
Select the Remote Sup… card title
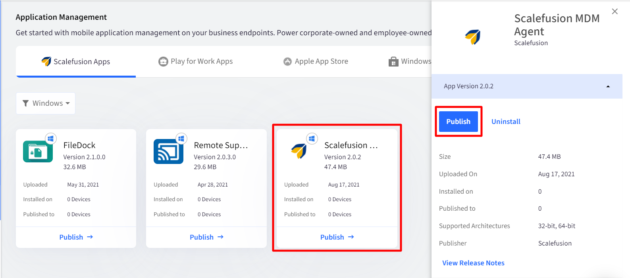point(221,145)
